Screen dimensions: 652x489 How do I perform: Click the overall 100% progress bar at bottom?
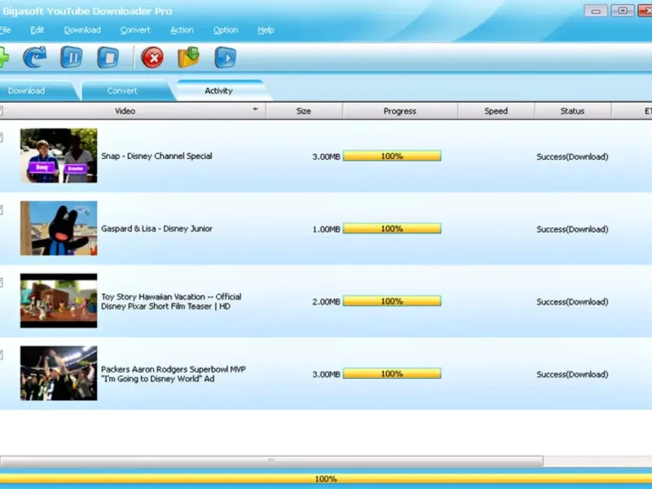click(326, 478)
